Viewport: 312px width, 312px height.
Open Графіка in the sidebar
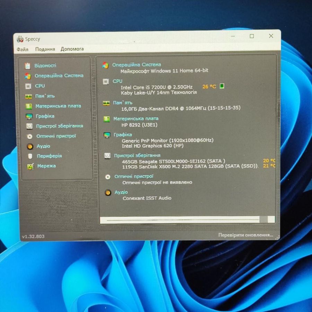(45, 116)
